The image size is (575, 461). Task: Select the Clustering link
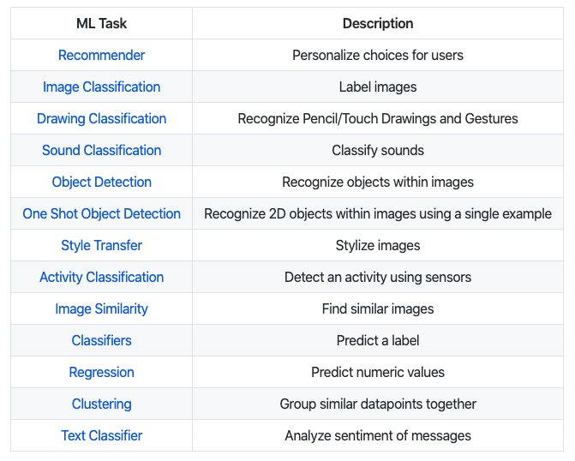102,404
